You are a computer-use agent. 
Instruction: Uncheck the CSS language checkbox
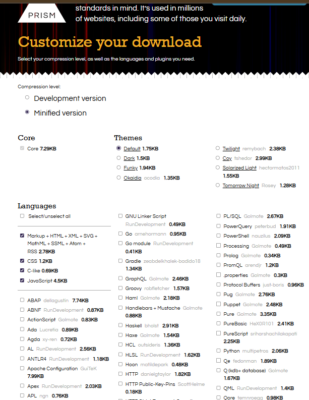pyautogui.click(x=22, y=261)
